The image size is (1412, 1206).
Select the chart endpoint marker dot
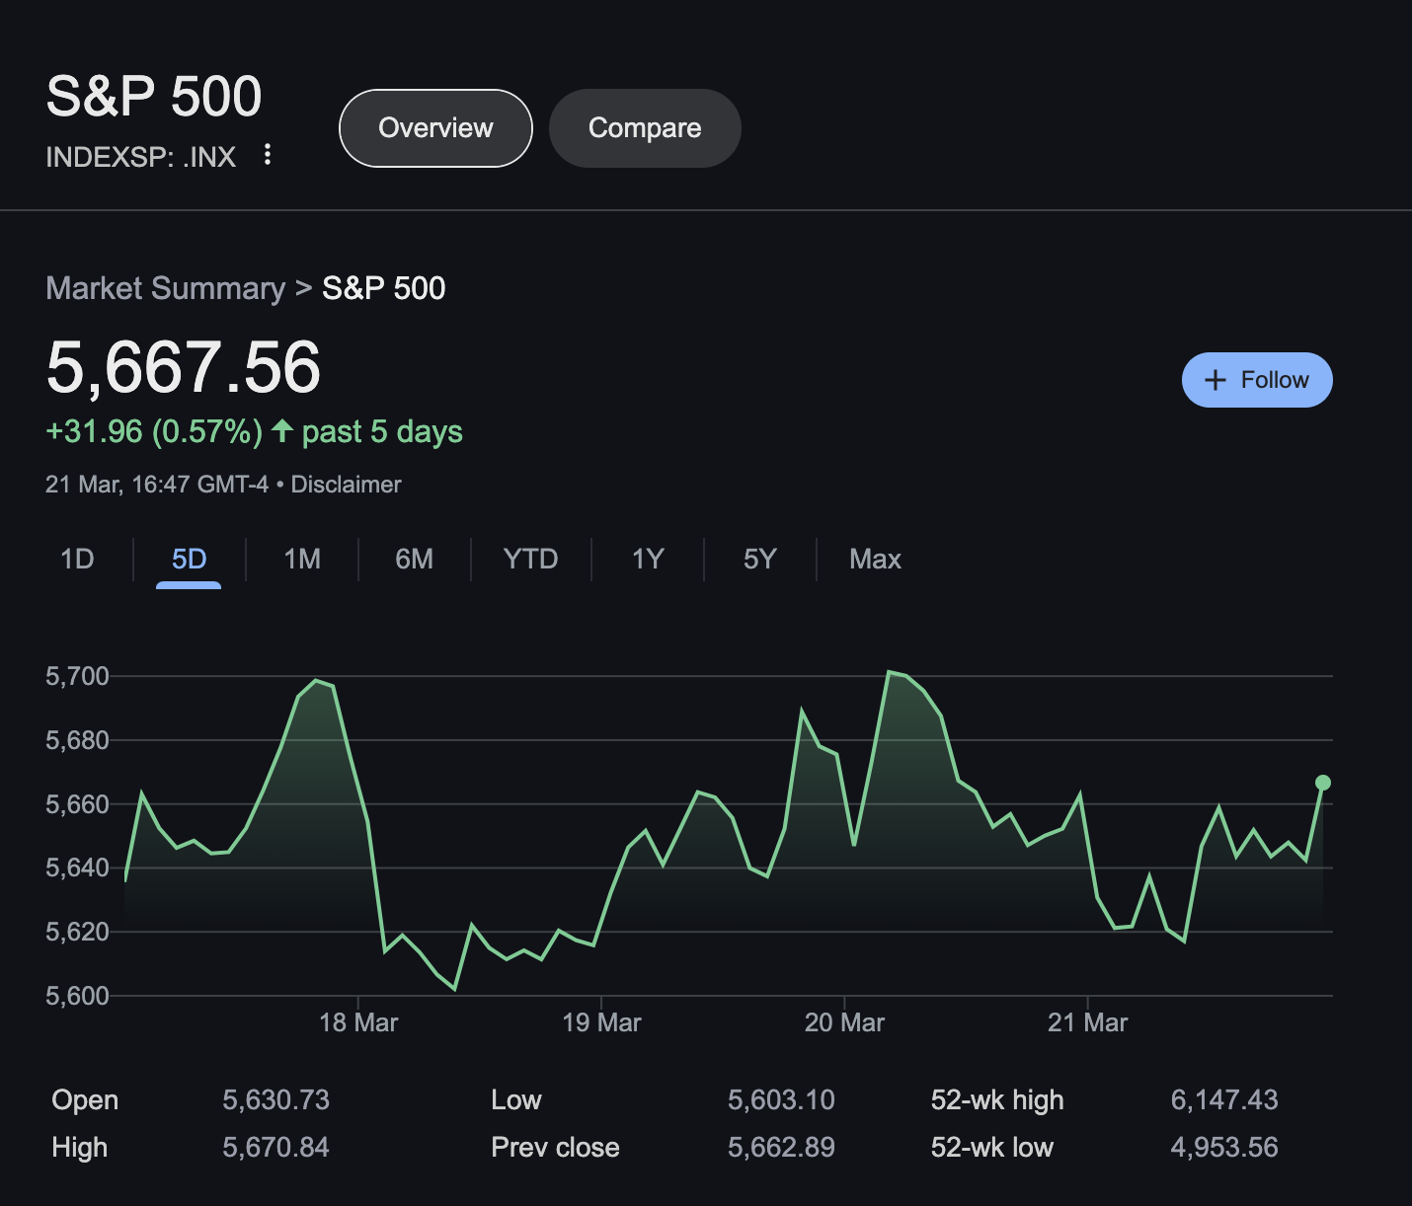[1322, 783]
